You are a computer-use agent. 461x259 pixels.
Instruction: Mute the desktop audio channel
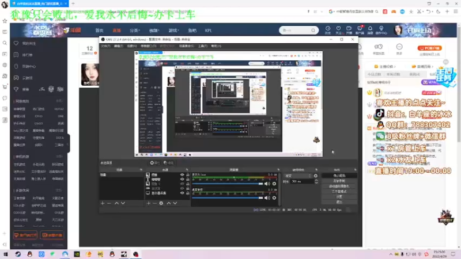(267, 198)
